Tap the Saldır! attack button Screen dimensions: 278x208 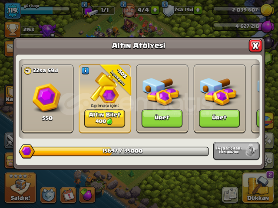20,188
